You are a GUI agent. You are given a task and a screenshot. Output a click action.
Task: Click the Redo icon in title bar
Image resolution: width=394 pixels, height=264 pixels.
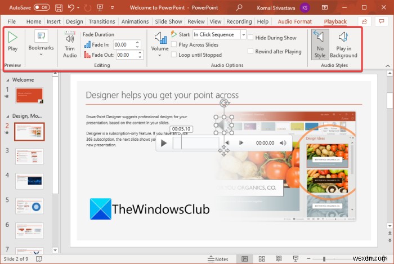87,8
